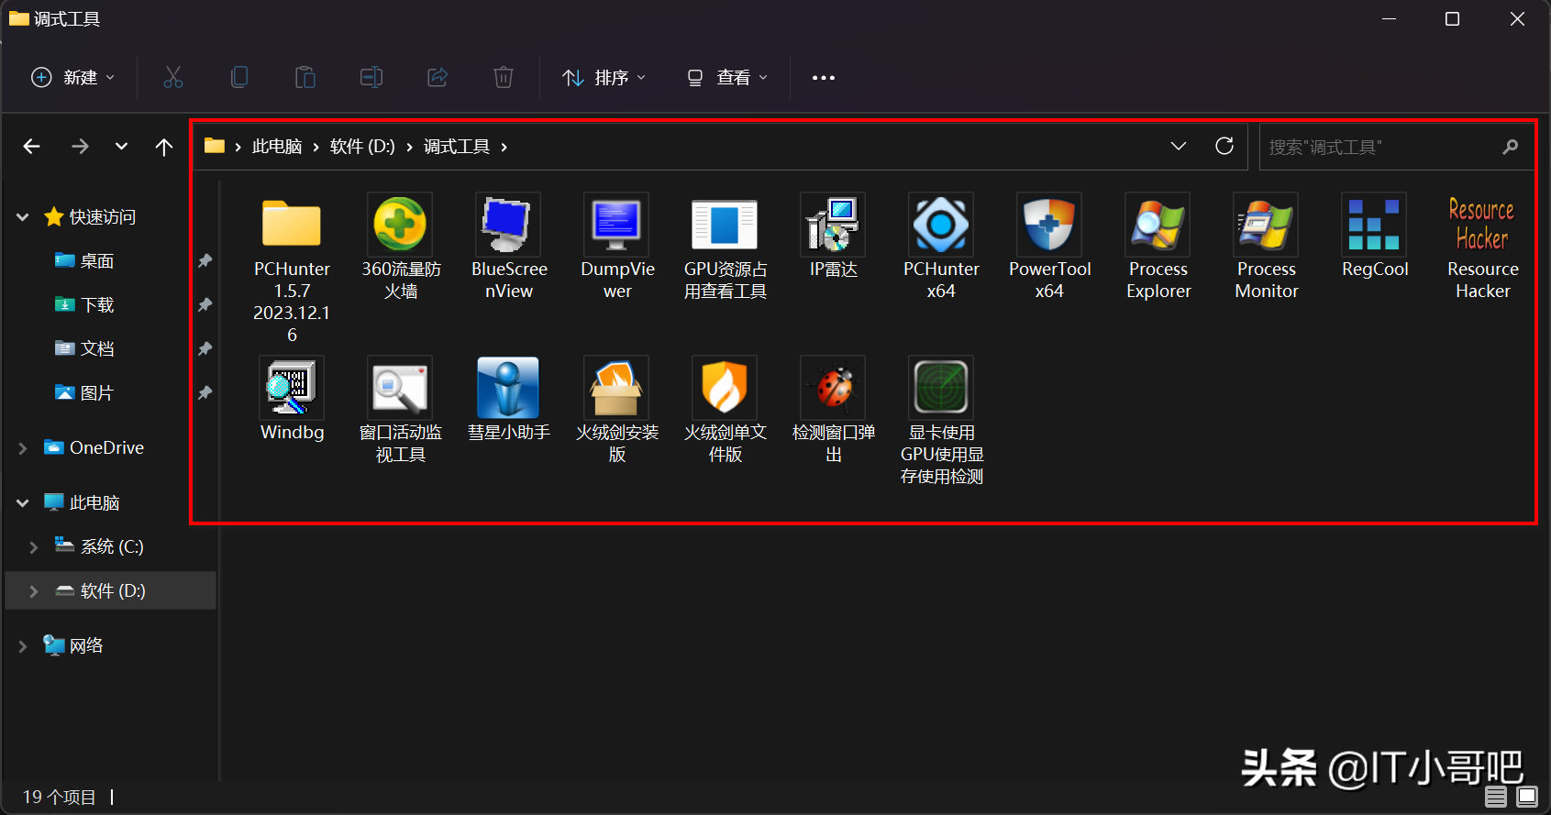Screen dimensions: 1551x815
Task: Select 下载 in quick access
Action: (96, 305)
